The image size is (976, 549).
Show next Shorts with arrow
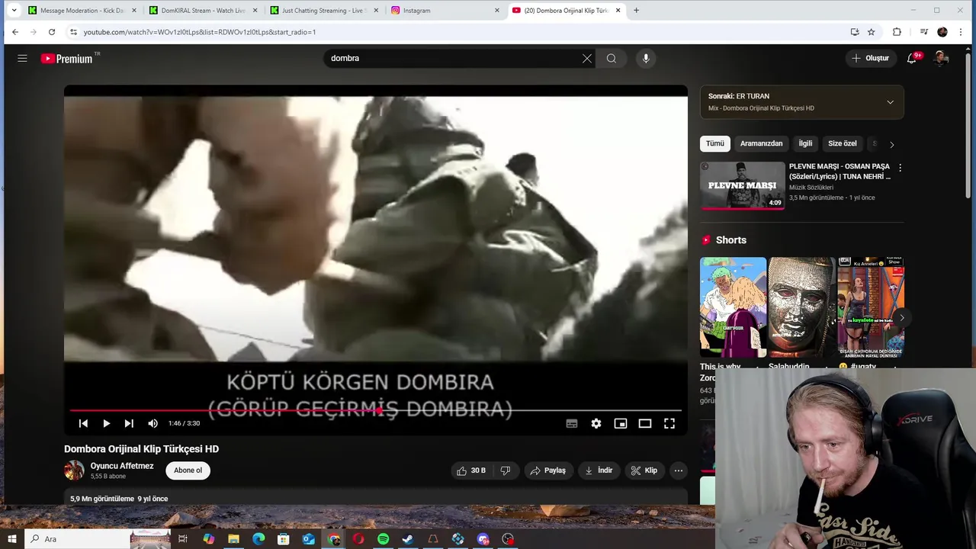click(x=901, y=317)
